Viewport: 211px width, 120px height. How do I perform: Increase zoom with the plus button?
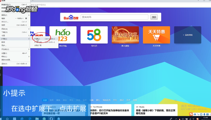point(23,18)
